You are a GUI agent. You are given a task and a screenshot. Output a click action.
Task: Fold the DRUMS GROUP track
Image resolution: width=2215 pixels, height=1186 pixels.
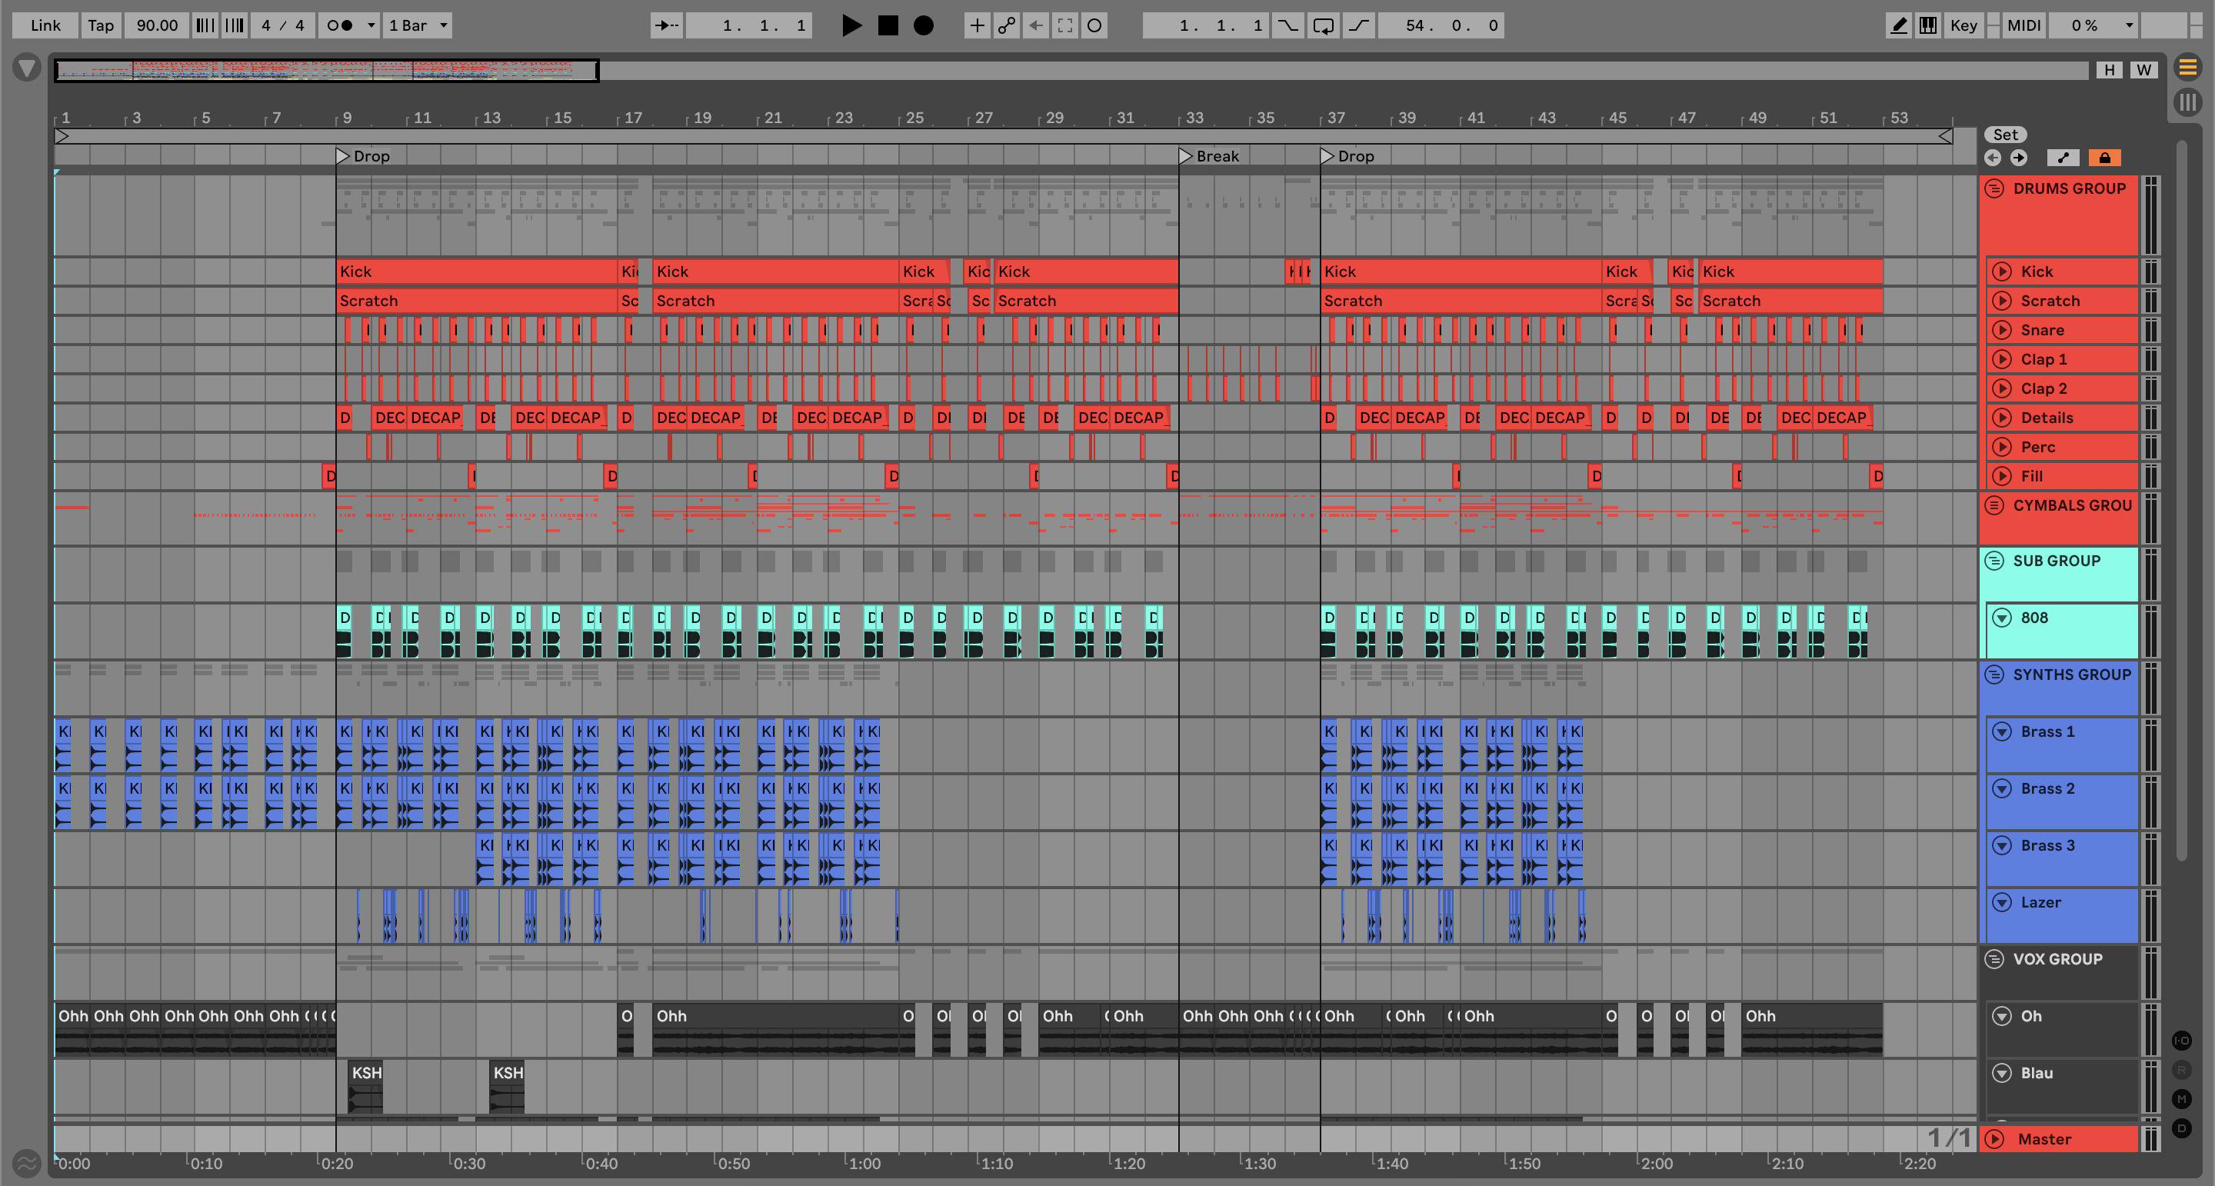tap(1995, 188)
